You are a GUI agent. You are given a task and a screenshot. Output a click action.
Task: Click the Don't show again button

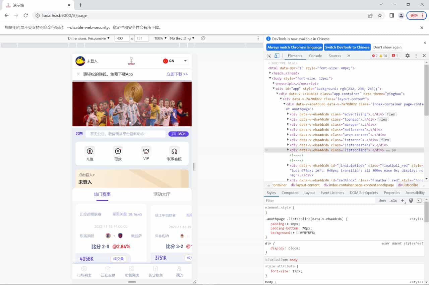point(387,47)
